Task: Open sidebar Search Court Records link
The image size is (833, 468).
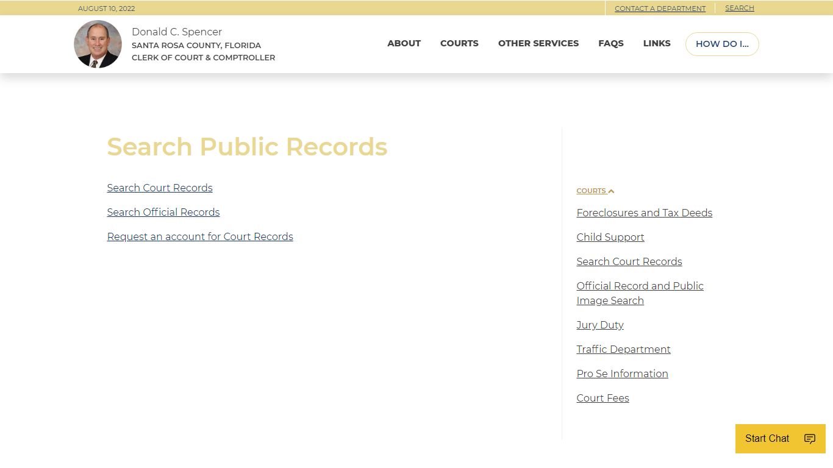Action: 629,261
